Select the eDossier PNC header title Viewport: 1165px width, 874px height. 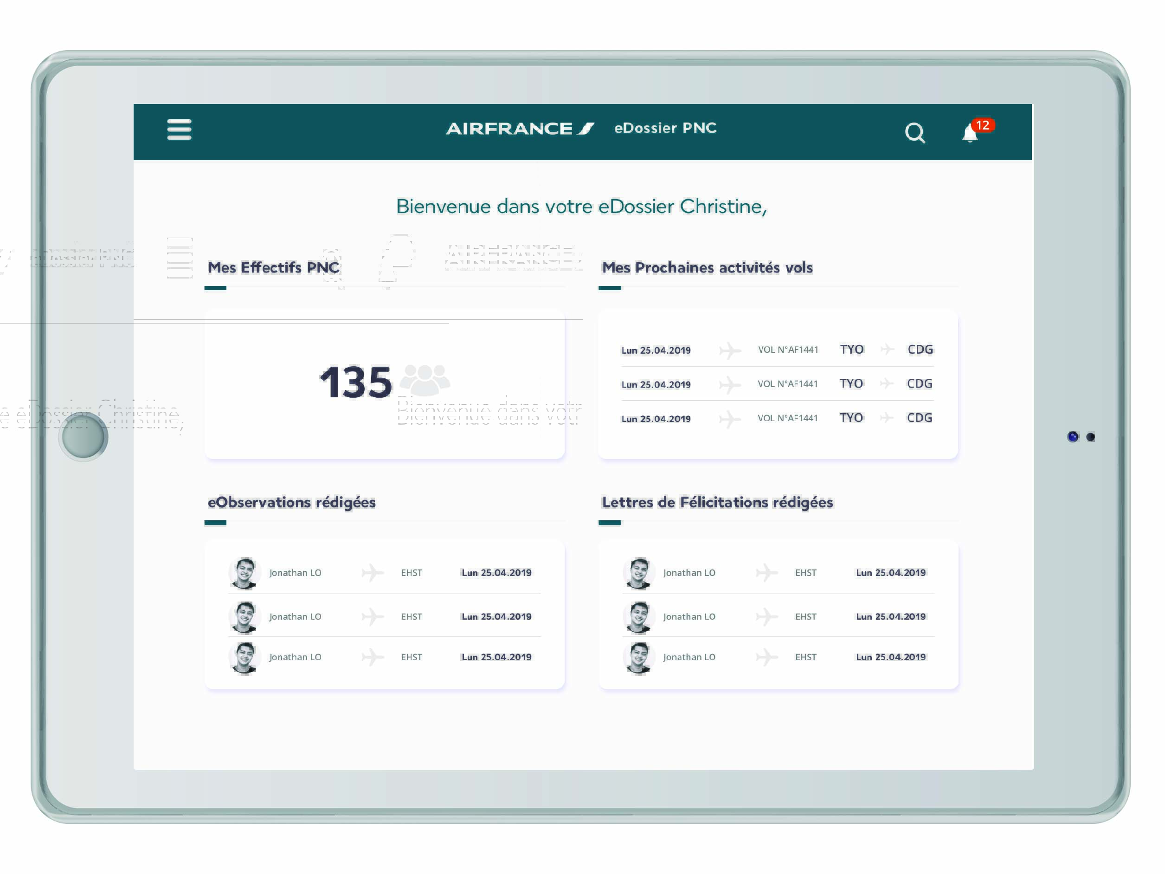coord(665,128)
